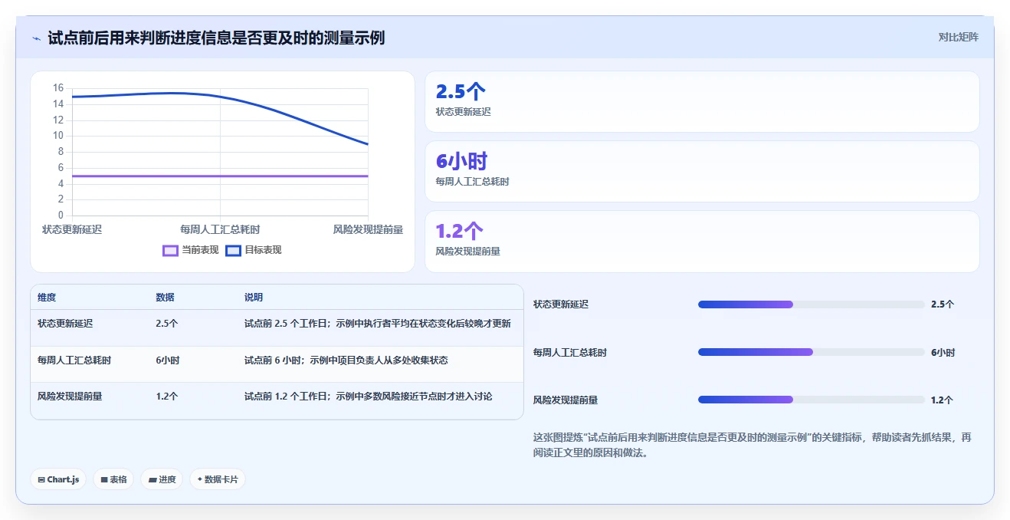This screenshot has height=520, width=1010.
Task: Select the 1.2个 风险发现提前量 data card
Action: click(702, 242)
